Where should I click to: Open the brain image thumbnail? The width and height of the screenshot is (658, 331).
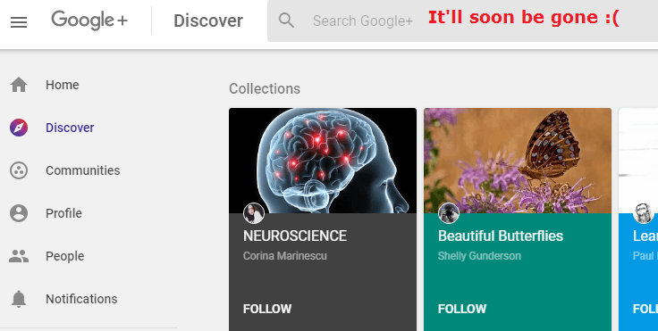tap(323, 161)
